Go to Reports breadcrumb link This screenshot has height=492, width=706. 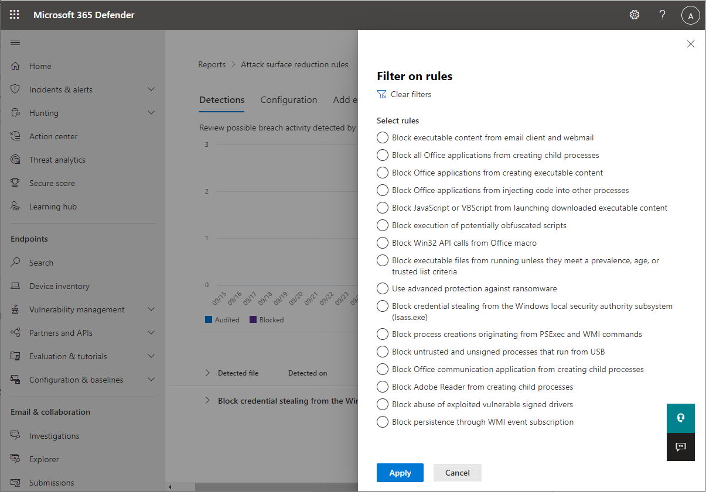212,65
